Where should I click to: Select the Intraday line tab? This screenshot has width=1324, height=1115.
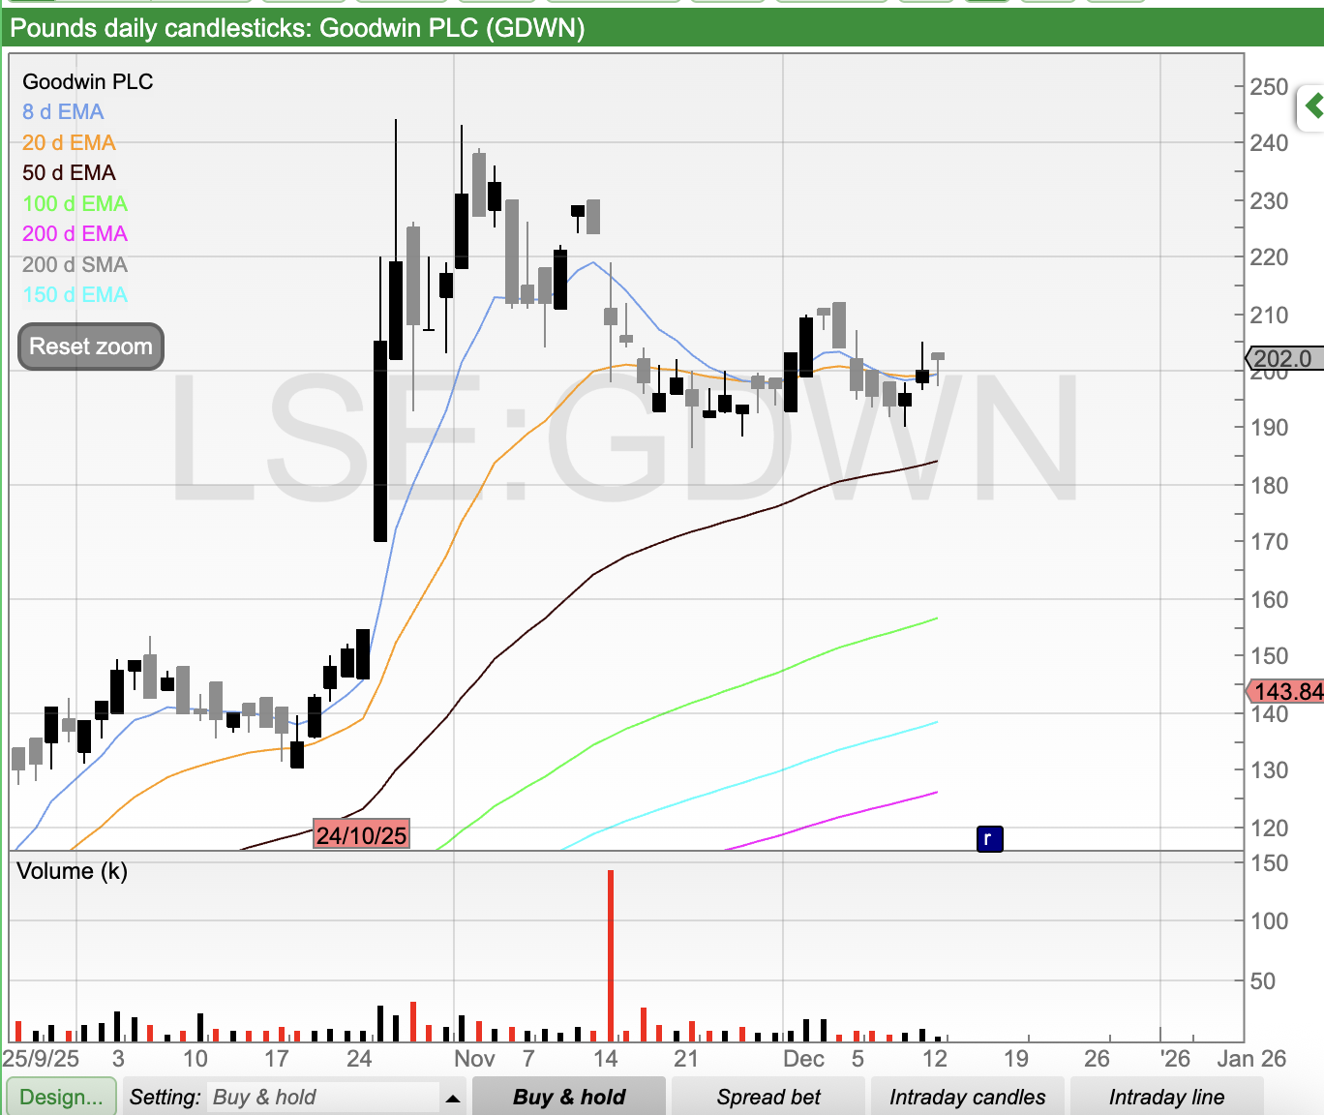click(1165, 1098)
